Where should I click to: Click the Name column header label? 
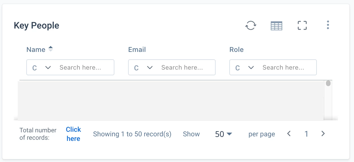pyautogui.click(x=36, y=50)
